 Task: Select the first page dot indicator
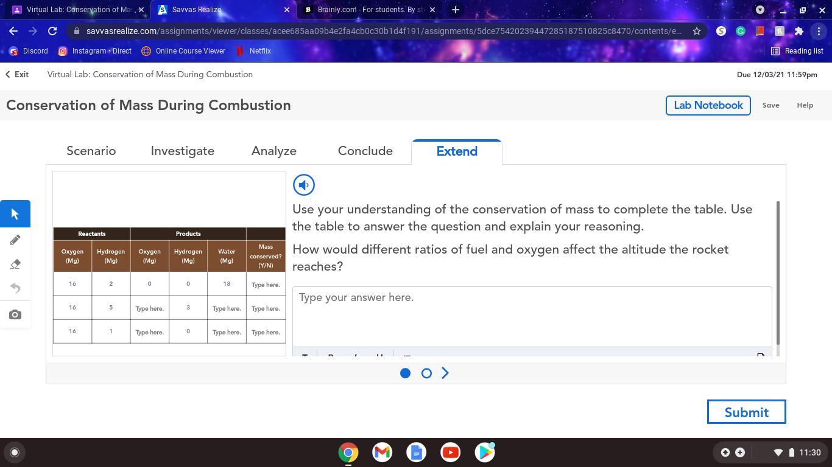pos(405,373)
